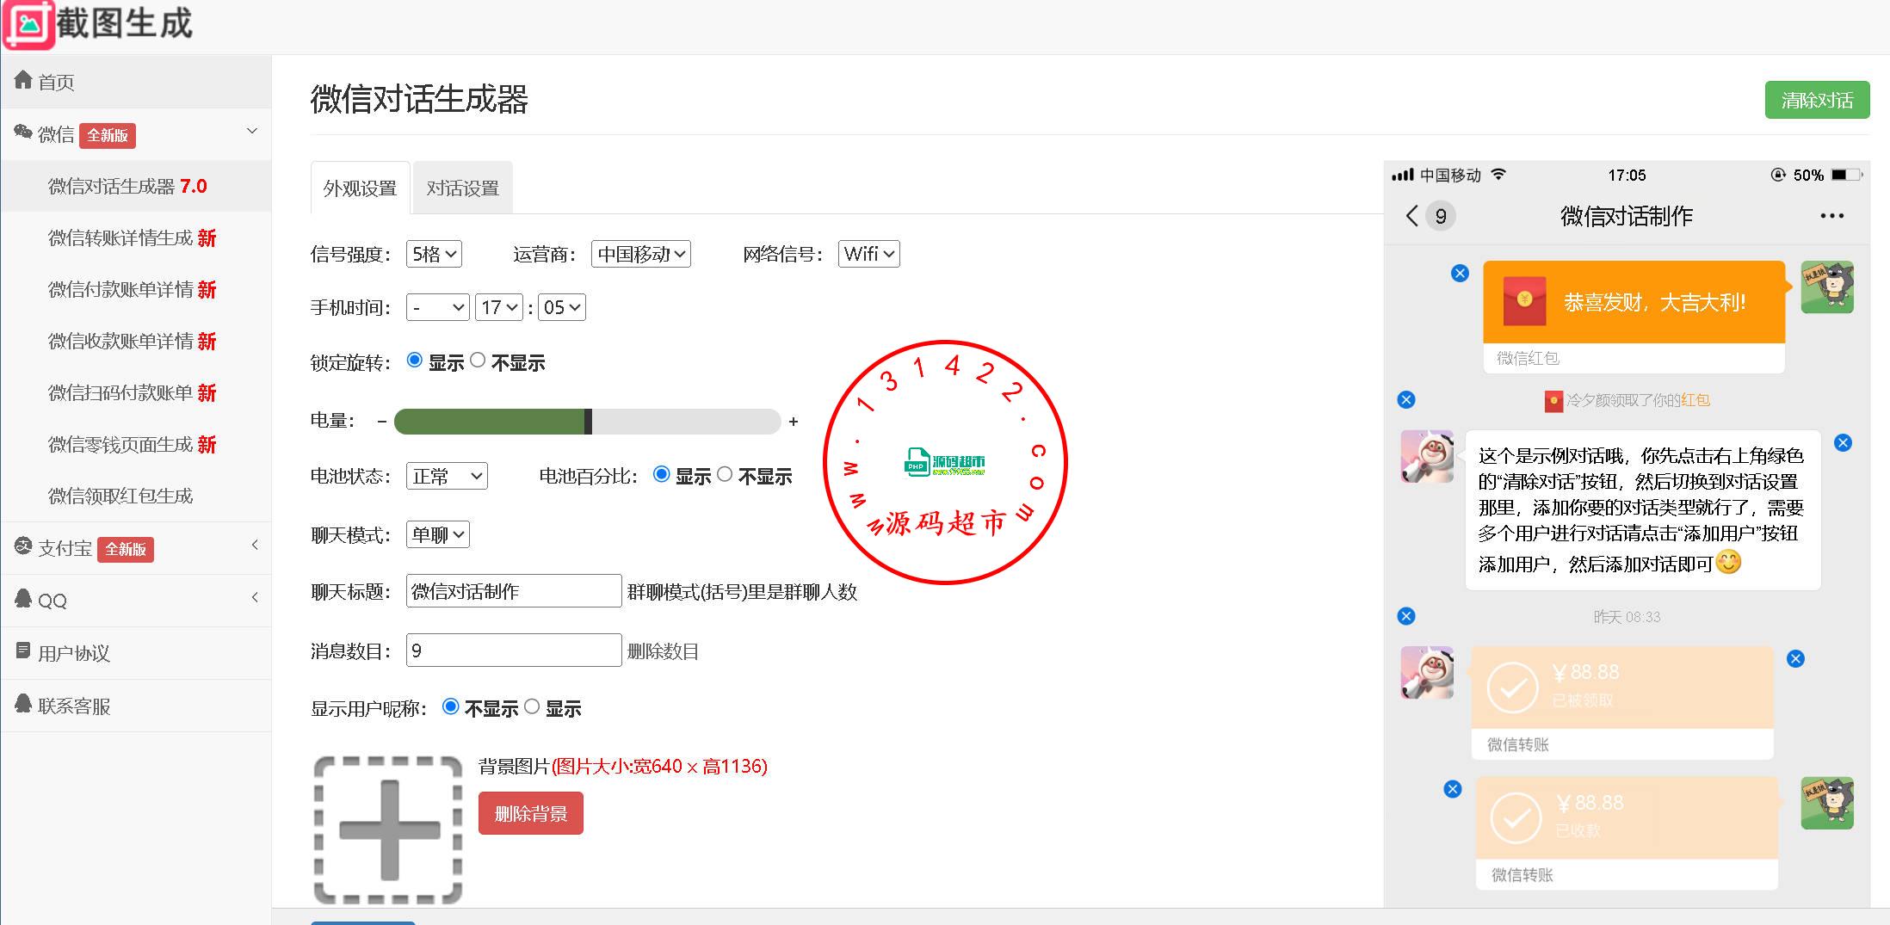Click the 消息数目 input field

(514, 651)
